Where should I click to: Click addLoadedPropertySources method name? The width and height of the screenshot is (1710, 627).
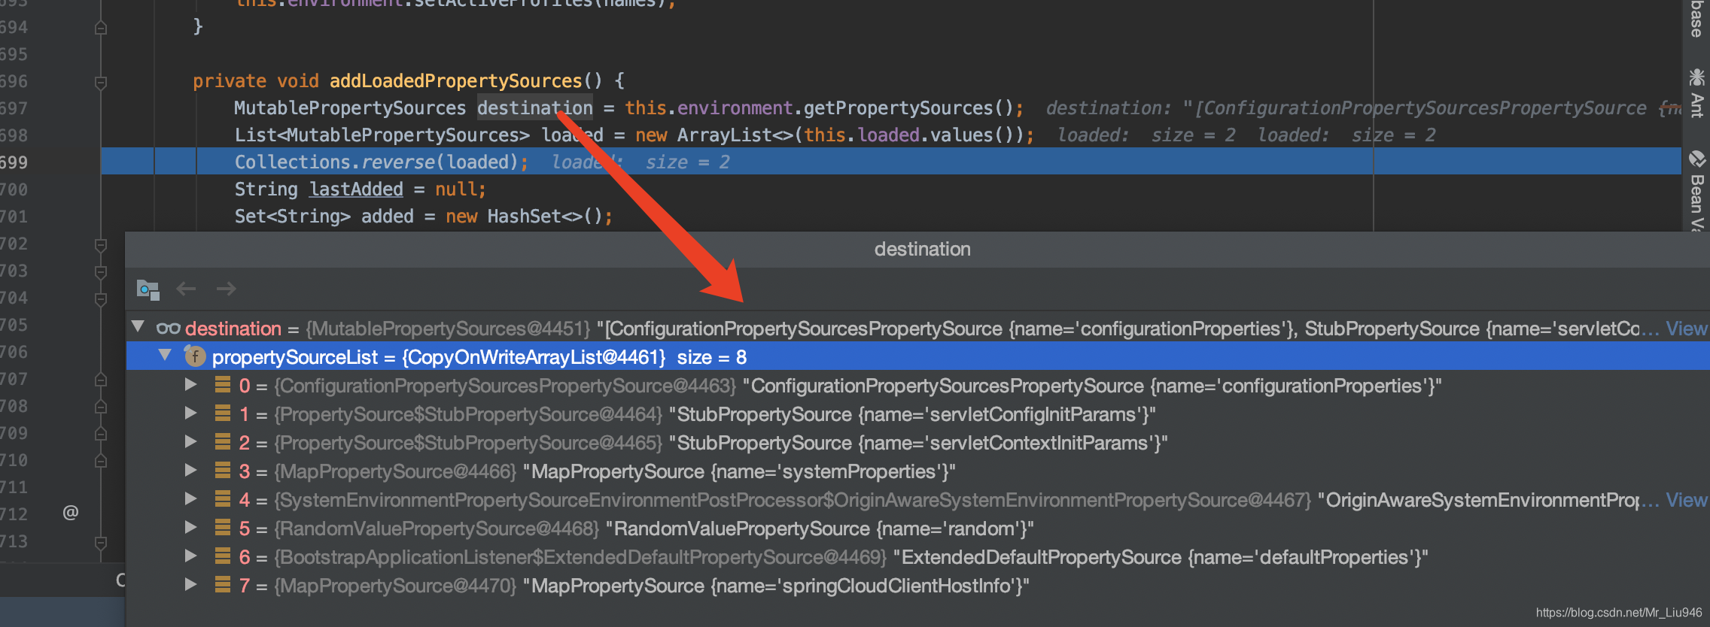click(x=456, y=81)
